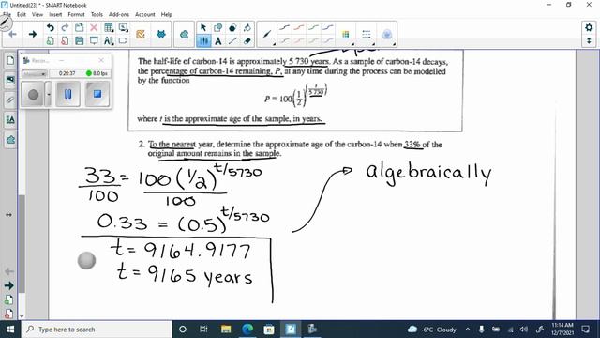Choose the red pen line style

click(x=299, y=27)
